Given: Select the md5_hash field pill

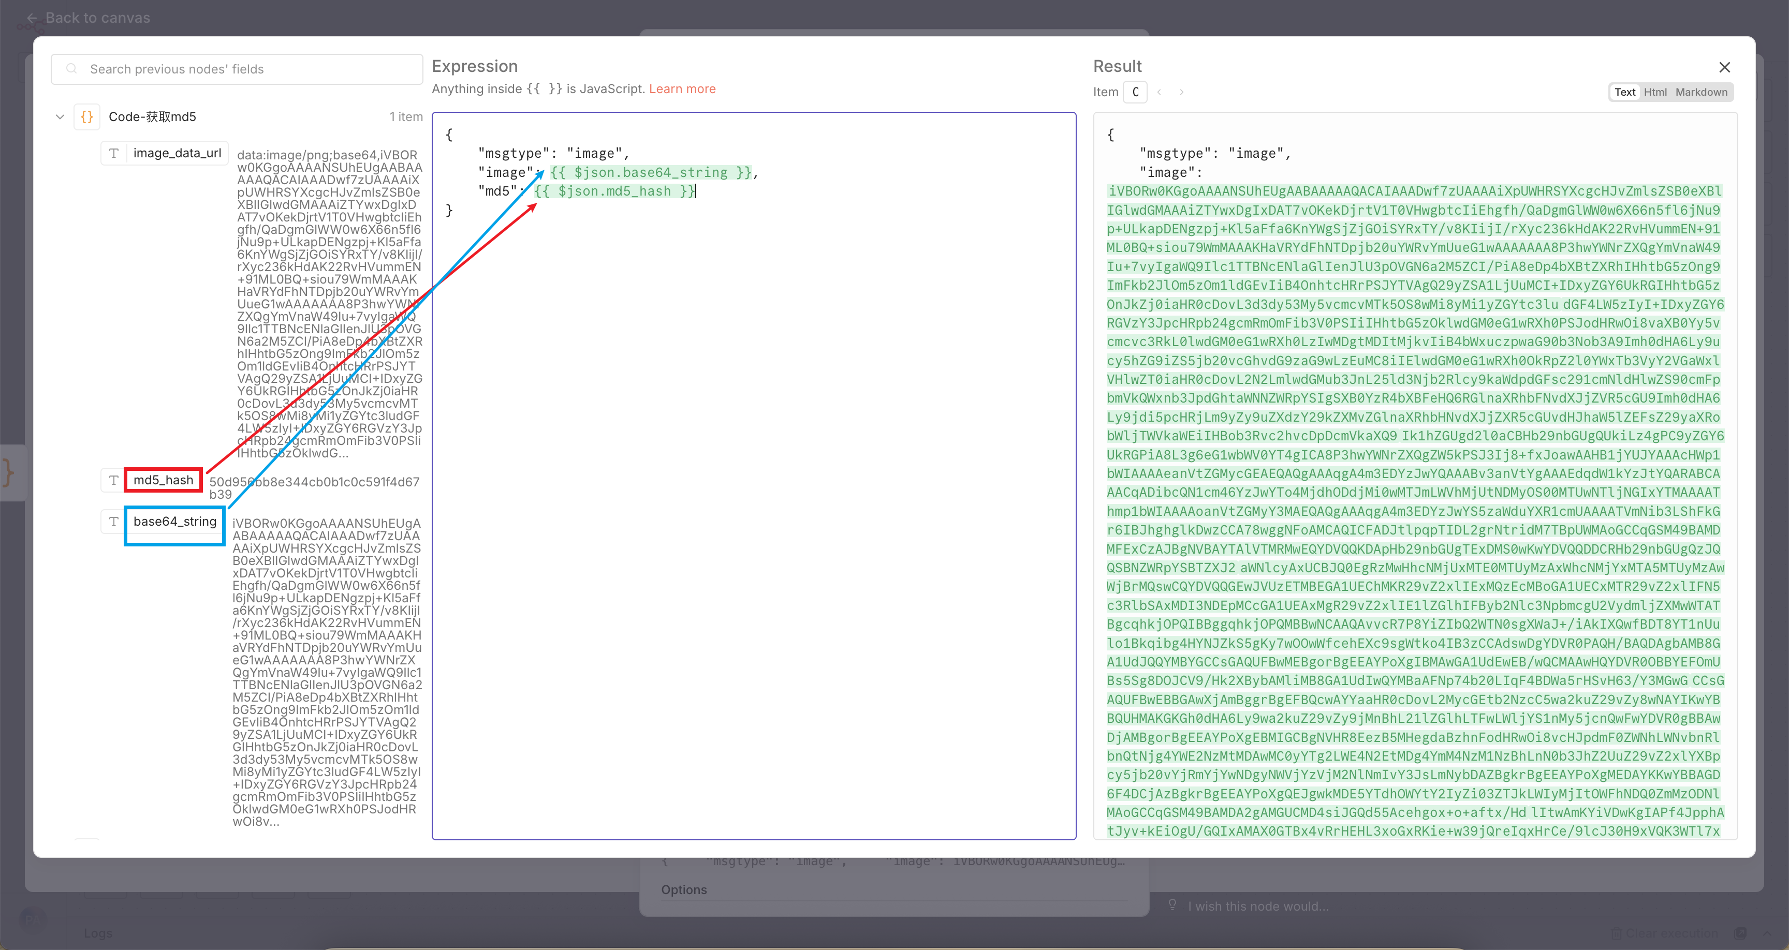Looking at the screenshot, I should pyautogui.click(x=163, y=480).
